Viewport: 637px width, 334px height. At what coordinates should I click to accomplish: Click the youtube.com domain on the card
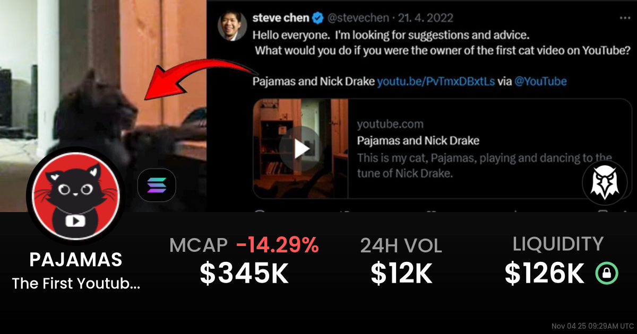coord(390,125)
